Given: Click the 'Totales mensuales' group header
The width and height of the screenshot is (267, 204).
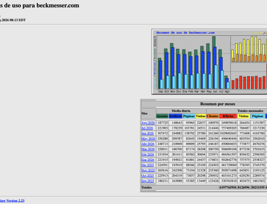Looking at the screenshot, I should pyautogui.click(x=250, y=111).
